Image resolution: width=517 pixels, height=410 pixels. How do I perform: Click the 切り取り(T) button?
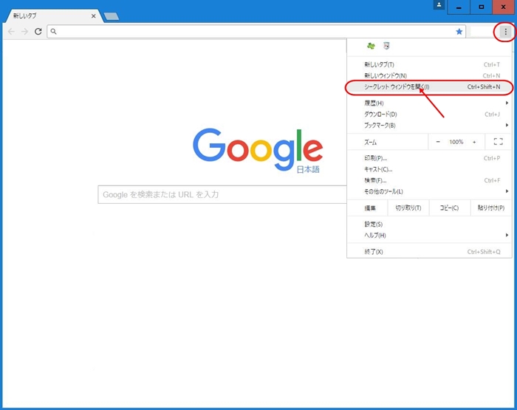[408, 208]
